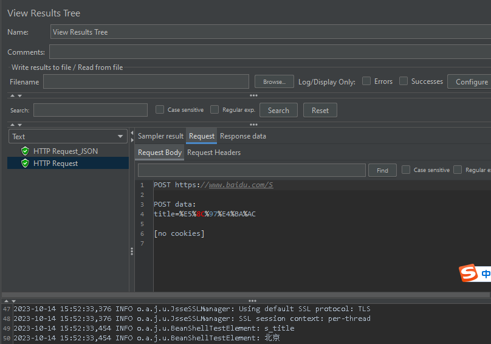This screenshot has height=344, width=491.
Task: Collapse the file panel using its up arrow
Action: click(x=13, y=95)
